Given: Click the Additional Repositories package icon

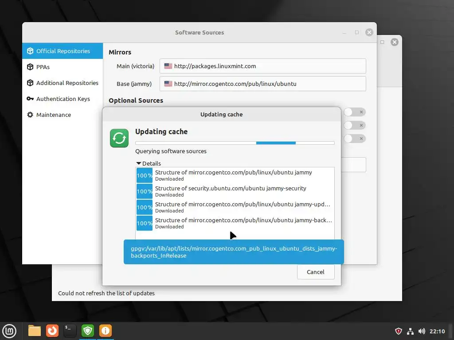Looking at the screenshot, I should click(x=30, y=83).
